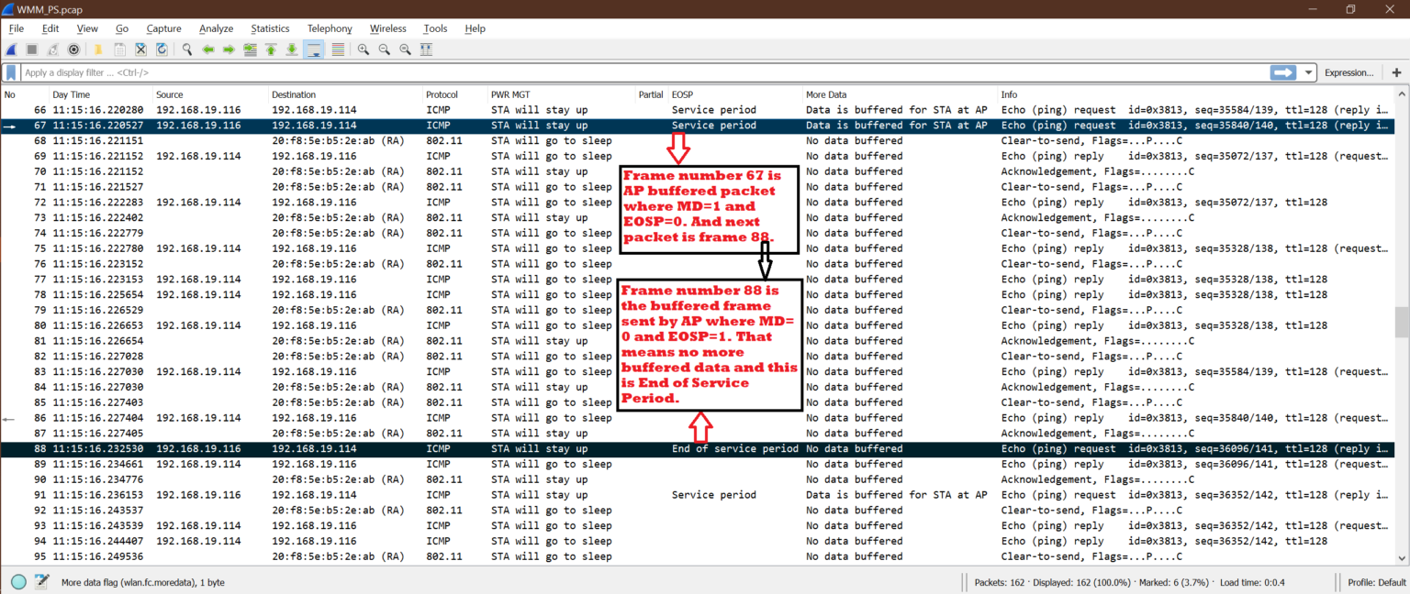The image size is (1410, 594).
Task: Go forward in packet history
Action: point(229,49)
